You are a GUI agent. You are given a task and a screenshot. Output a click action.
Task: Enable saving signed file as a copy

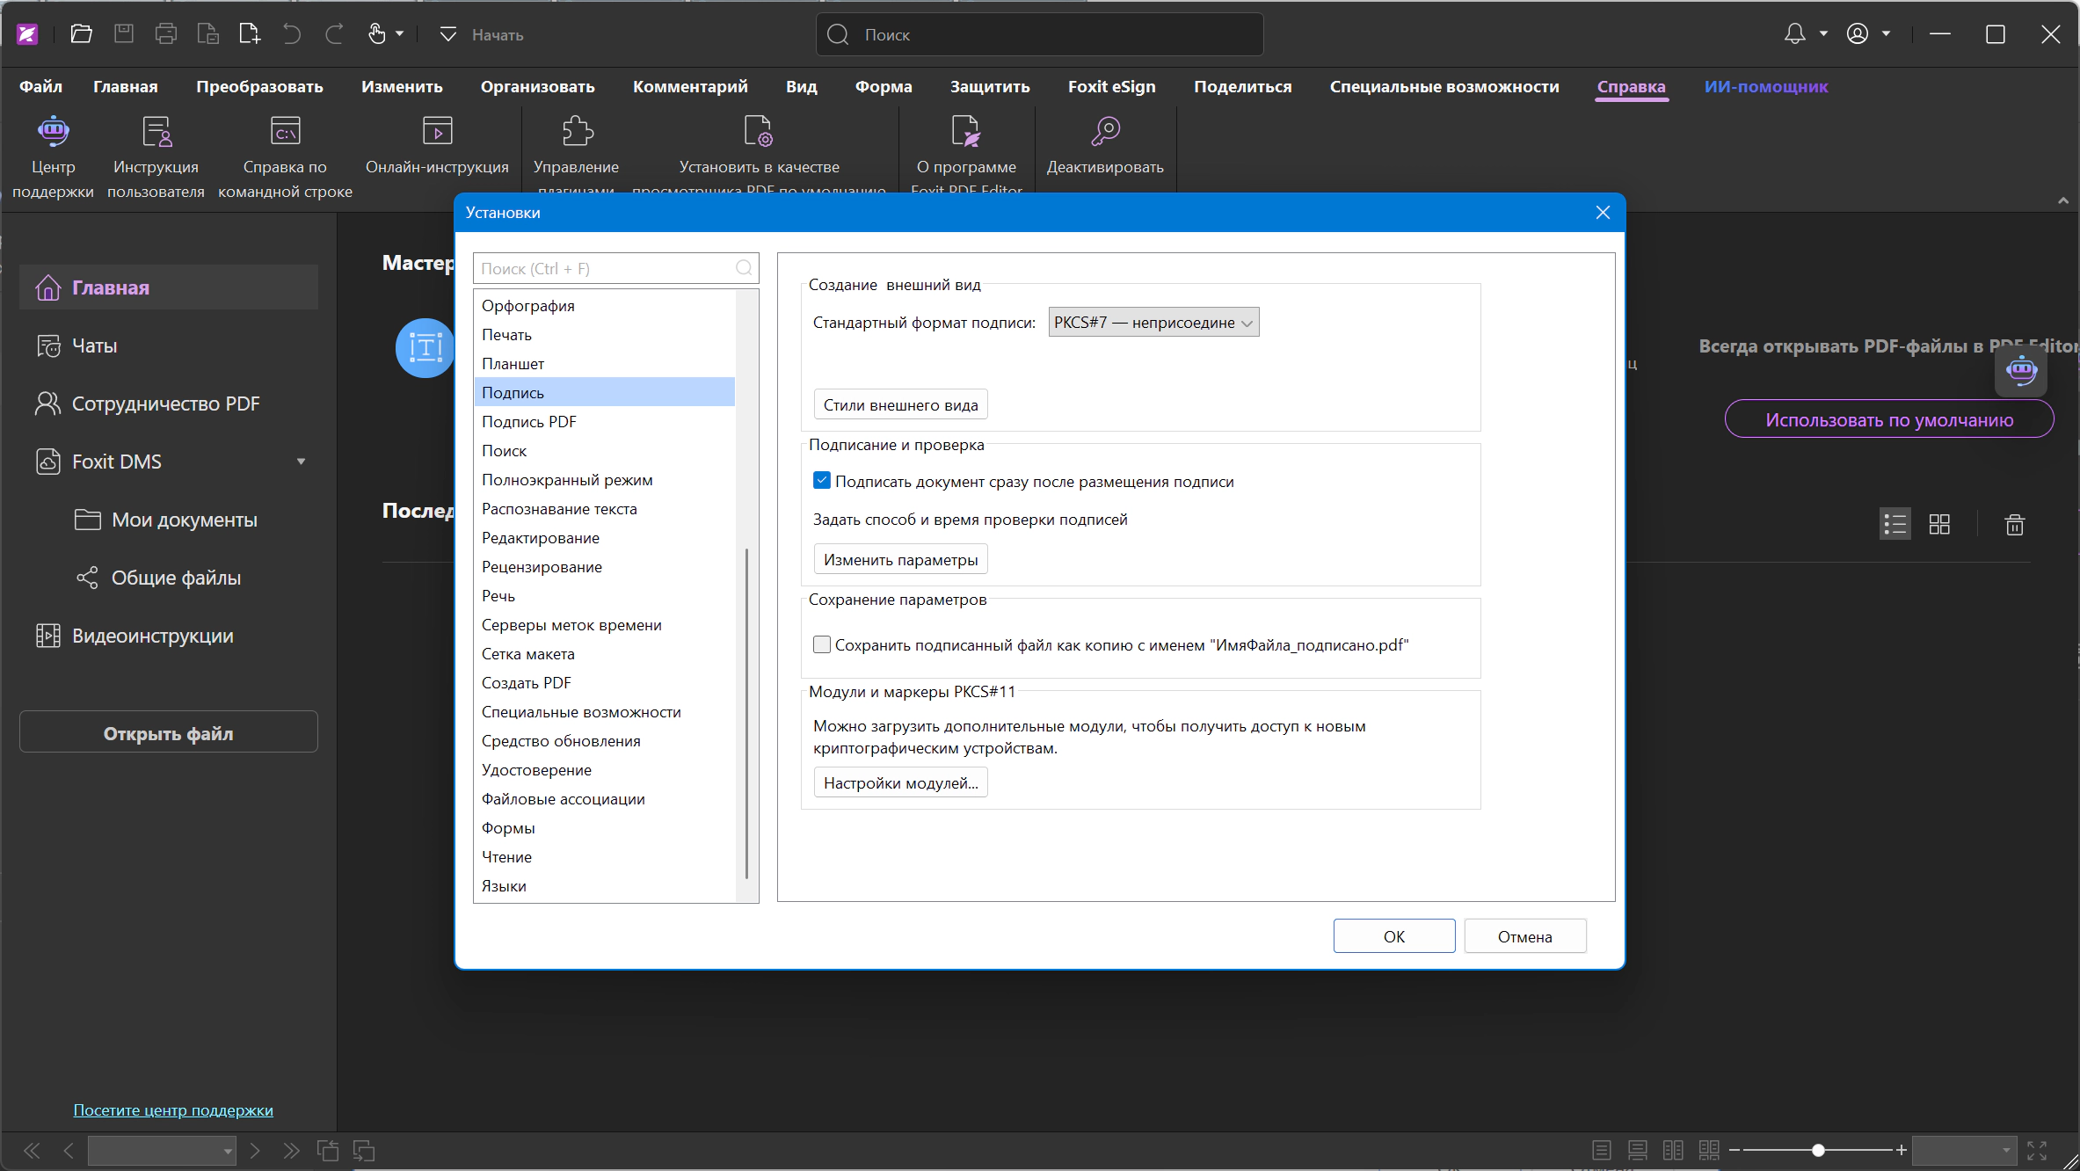pyautogui.click(x=822, y=644)
